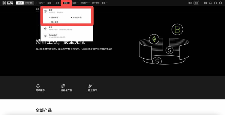Switch to the 交易所 mode
The width and height of the screenshot is (225, 115).
click(20, 3)
